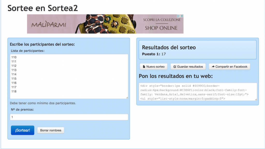Click the ¡Sortear! button
Image resolution: width=265 pixels, height=149 pixels.
pos(23,130)
